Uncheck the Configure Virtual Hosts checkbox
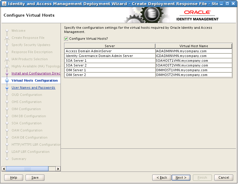The image size is (238, 184). (x=66, y=39)
